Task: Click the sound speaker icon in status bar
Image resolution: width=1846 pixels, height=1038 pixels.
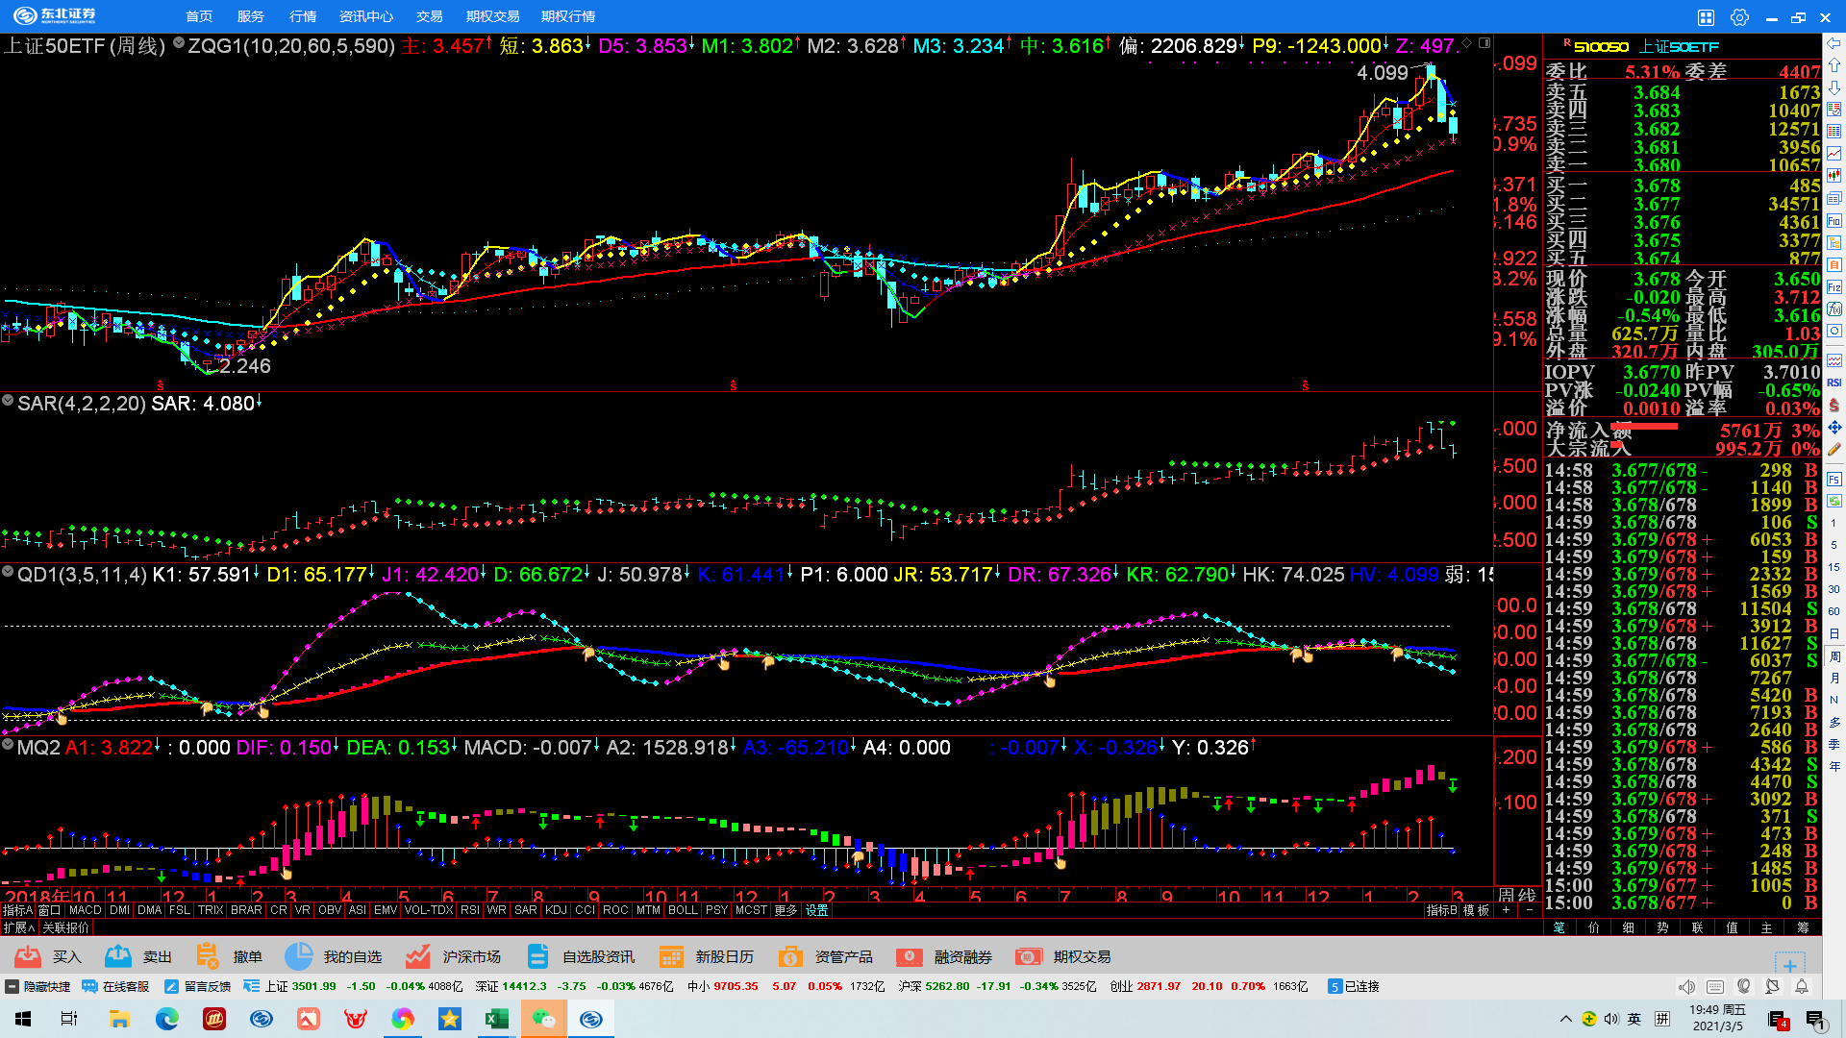Action: (x=1686, y=986)
